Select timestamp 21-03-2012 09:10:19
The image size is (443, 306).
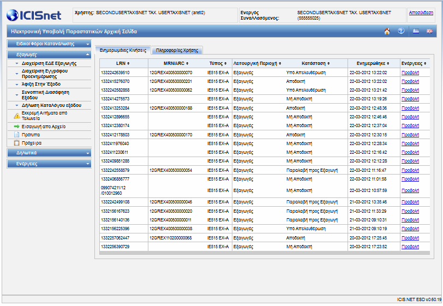coord(368,229)
